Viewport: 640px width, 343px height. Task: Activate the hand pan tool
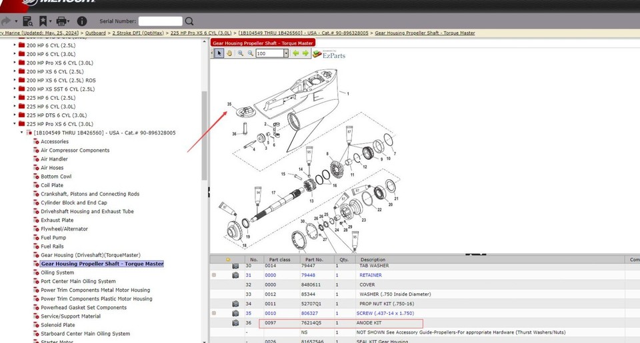tap(229, 53)
